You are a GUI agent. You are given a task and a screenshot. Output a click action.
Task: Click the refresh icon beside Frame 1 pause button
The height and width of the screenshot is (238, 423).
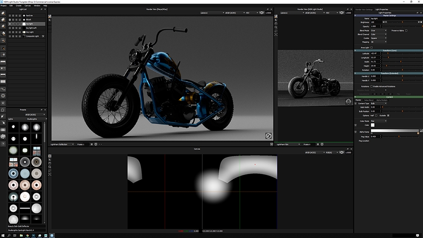point(96,145)
